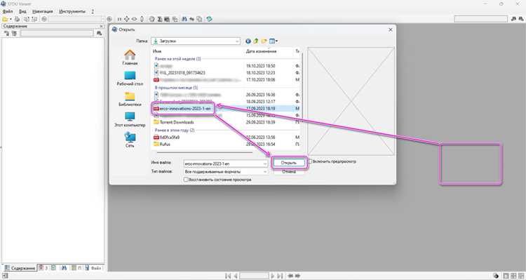Click the binoculars Find icon in main toolbar
526x280 pixels.
tap(184, 19)
